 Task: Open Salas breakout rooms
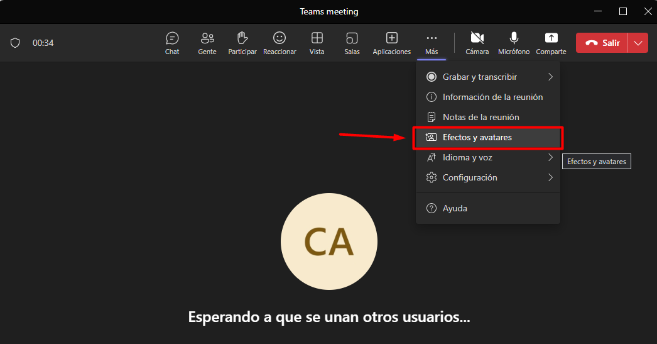pos(352,43)
